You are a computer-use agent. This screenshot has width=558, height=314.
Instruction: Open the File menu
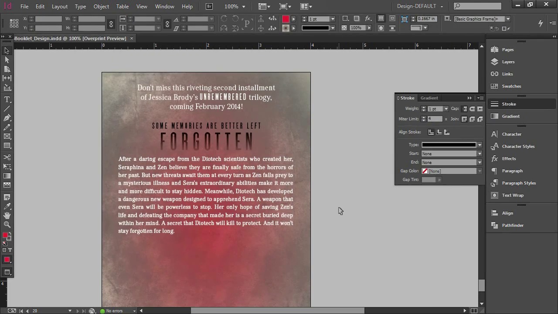point(24,7)
